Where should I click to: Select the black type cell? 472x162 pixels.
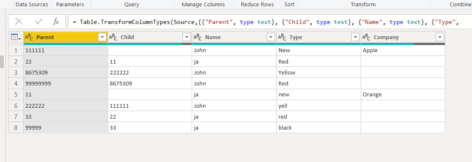[x=319, y=127]
